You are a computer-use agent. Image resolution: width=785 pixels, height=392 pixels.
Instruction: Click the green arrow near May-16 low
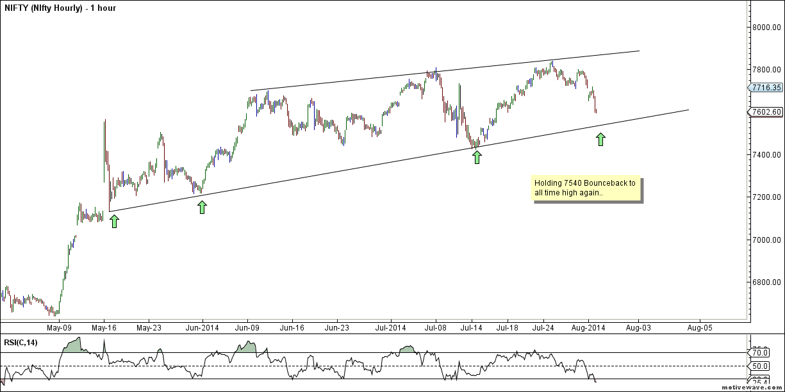click(114, 222)
